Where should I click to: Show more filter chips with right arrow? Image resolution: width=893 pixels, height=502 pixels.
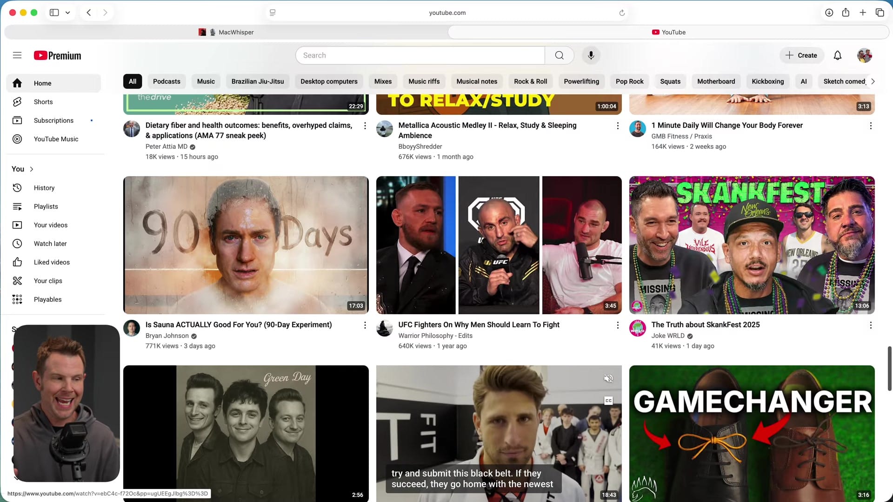click(873, 81)
